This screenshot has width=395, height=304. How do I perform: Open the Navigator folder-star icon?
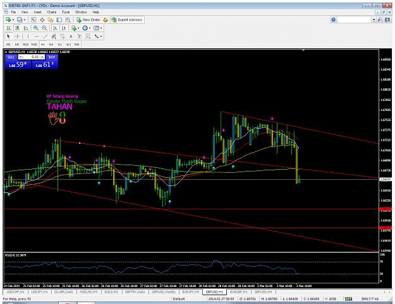[x=51, y=20]
